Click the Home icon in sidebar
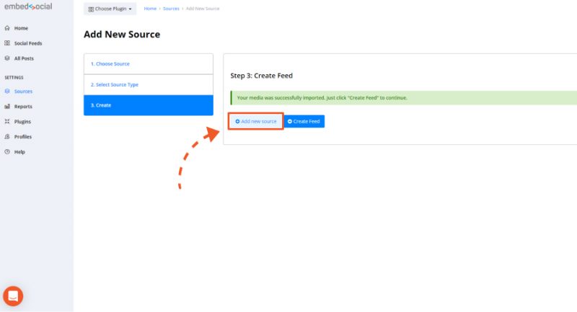Image resolution: width=577 pixels, height=312 pixels. click(7, 28)
